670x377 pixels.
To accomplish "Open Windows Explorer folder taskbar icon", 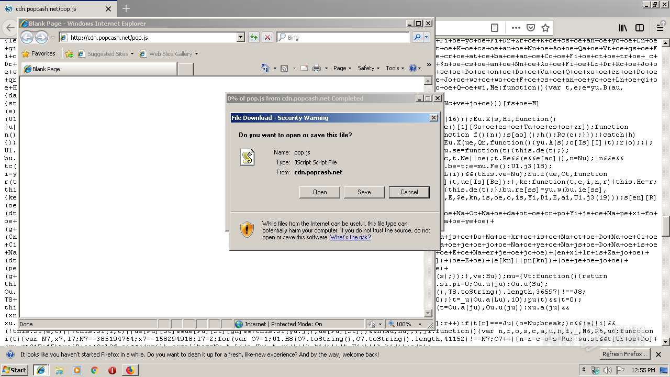I will (59, 370).
